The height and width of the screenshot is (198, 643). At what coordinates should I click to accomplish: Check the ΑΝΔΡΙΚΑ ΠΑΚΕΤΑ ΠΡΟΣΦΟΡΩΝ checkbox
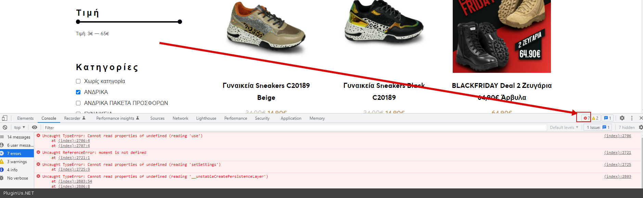(x=78, y=103)
